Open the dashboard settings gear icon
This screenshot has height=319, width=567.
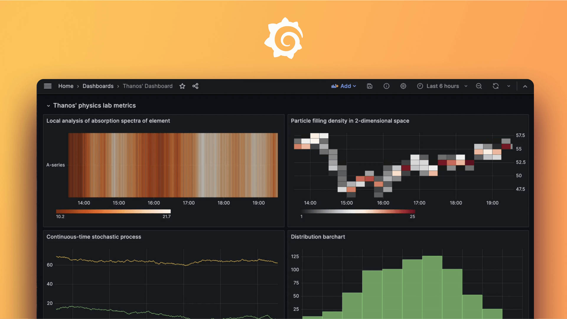pos(403,86)
